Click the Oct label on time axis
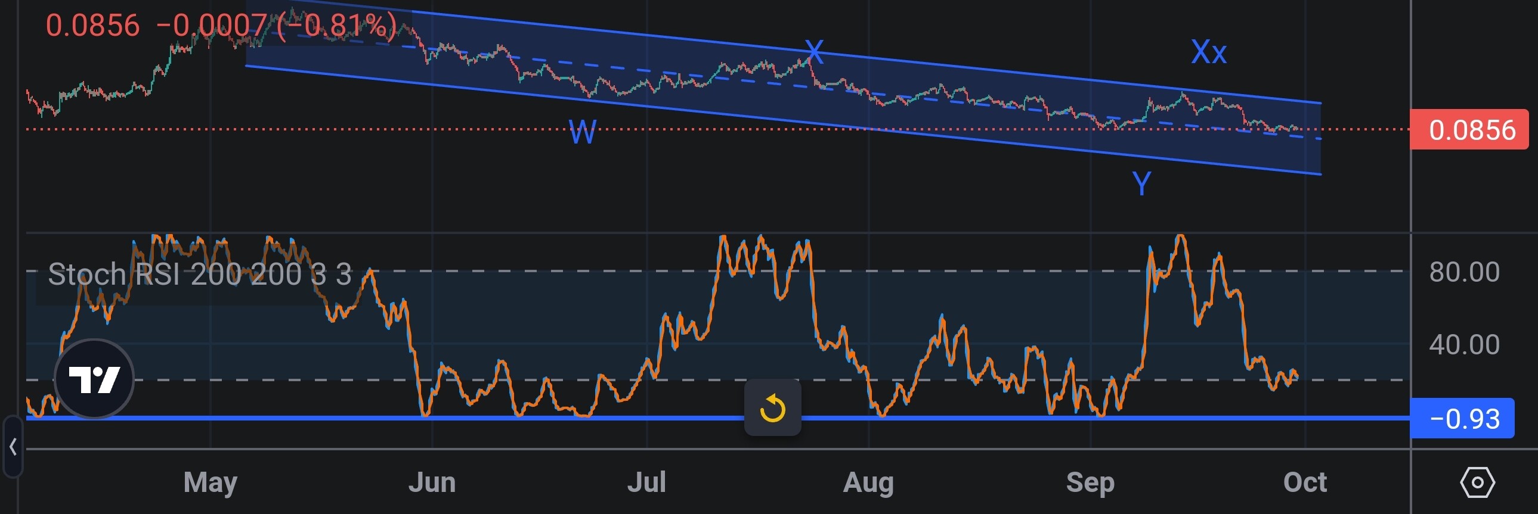This screenshot has height=514, width=1538. (1305, 482)
